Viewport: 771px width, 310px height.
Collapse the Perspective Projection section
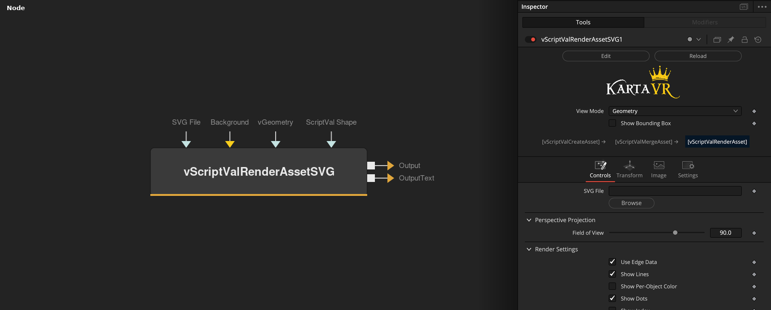coord(529,220)
